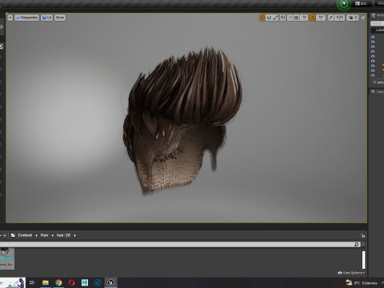
Task: Open grid snap size value dropdown
Action: point(304,18)
